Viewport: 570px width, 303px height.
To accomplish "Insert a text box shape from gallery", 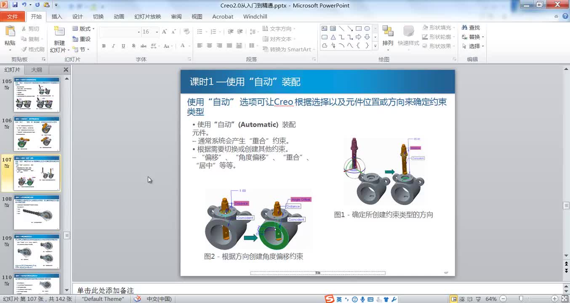I will (x=325, y=29).
